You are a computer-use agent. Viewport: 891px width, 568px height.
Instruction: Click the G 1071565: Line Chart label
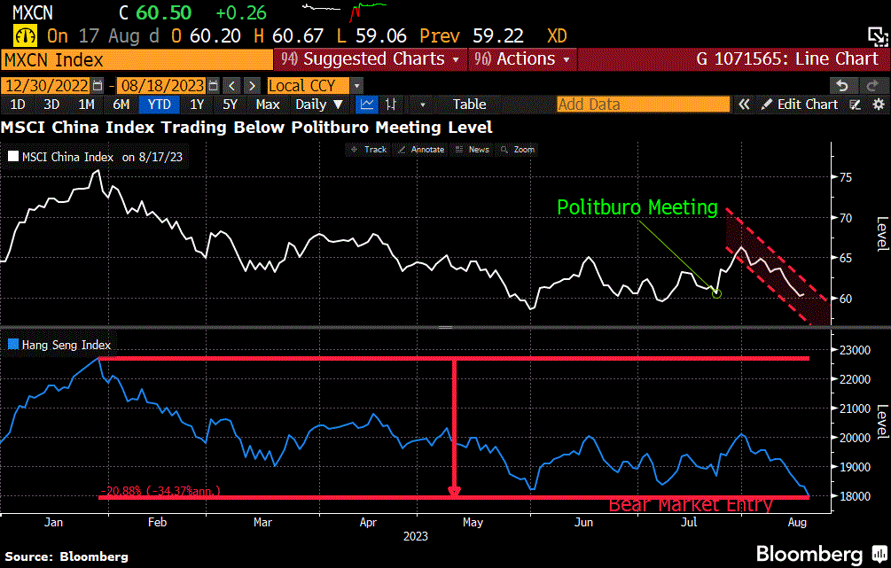point(787,59)
